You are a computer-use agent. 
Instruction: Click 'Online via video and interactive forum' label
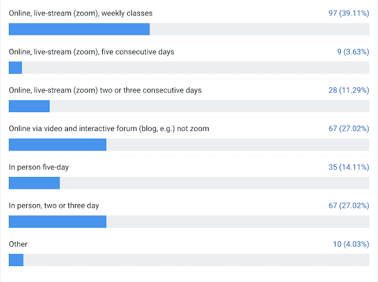pos(109,129)
